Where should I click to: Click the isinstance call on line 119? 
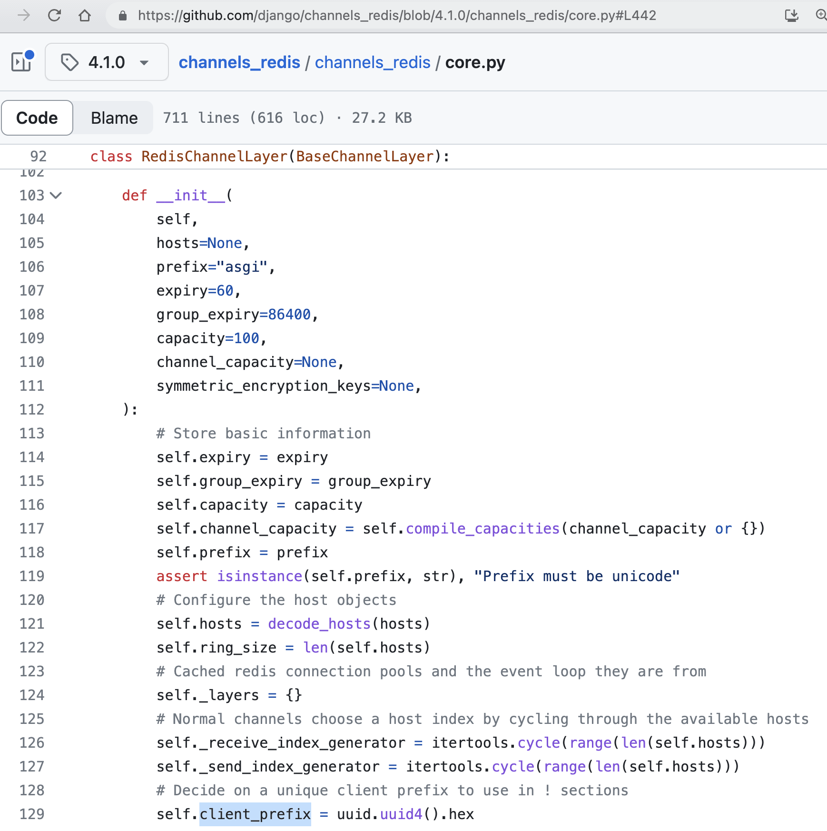tap(260, 576)
